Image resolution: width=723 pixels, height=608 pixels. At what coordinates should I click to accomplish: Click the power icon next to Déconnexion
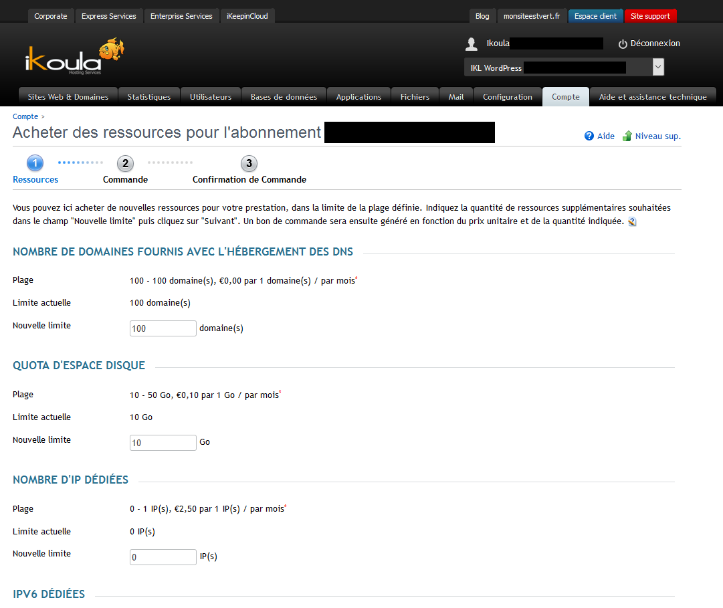(x=623, y=43)
